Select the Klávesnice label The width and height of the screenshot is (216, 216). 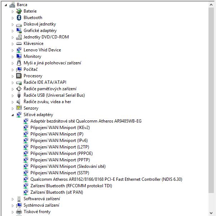(x=33, y=43)
